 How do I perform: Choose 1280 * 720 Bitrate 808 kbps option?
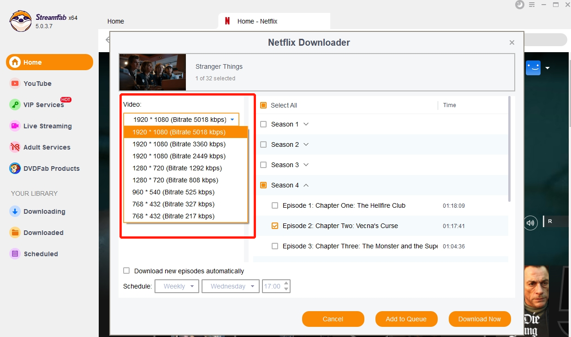pos(186,180)
